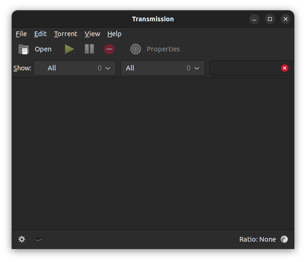
Task: Remove torrent with red minus icon
Action: 109,49
